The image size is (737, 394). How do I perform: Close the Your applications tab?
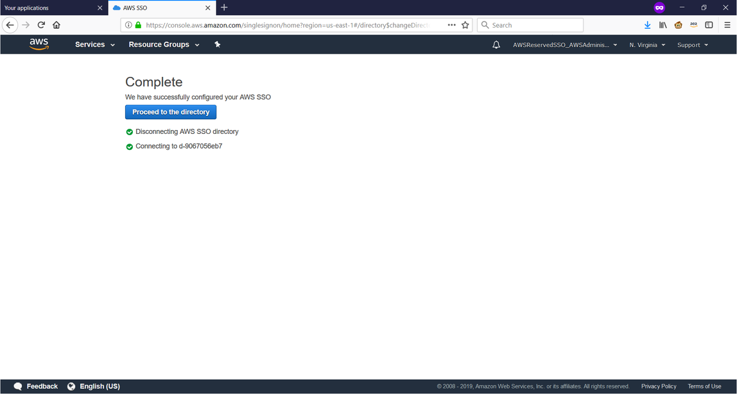(x=100, y=8)
